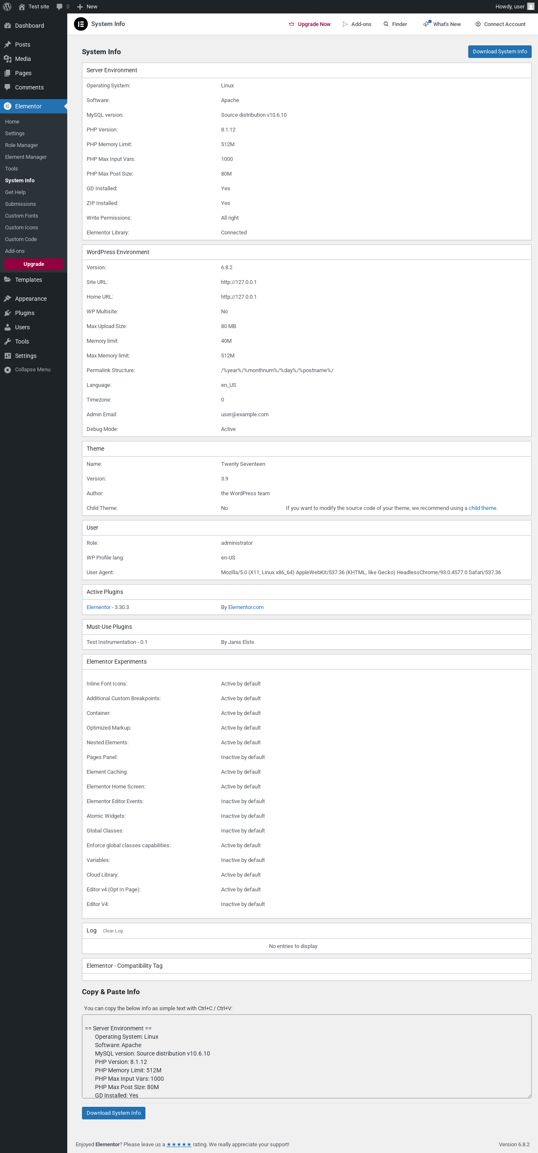Click the Appearance paintbrush icon
Viewport: 538px width, 1153px height.
point(8,299)
